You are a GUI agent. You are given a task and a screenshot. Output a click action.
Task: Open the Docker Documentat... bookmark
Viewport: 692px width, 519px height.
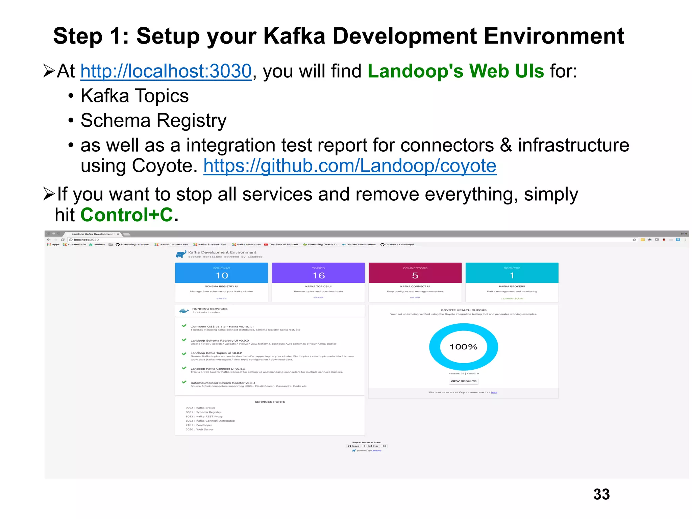click(360, 244)
